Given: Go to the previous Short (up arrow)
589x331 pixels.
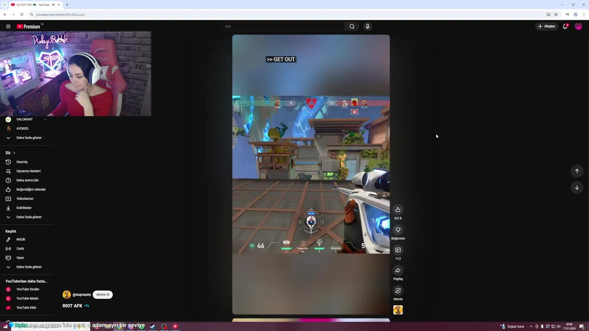Looking at the screenshot, I should (577, 171).
